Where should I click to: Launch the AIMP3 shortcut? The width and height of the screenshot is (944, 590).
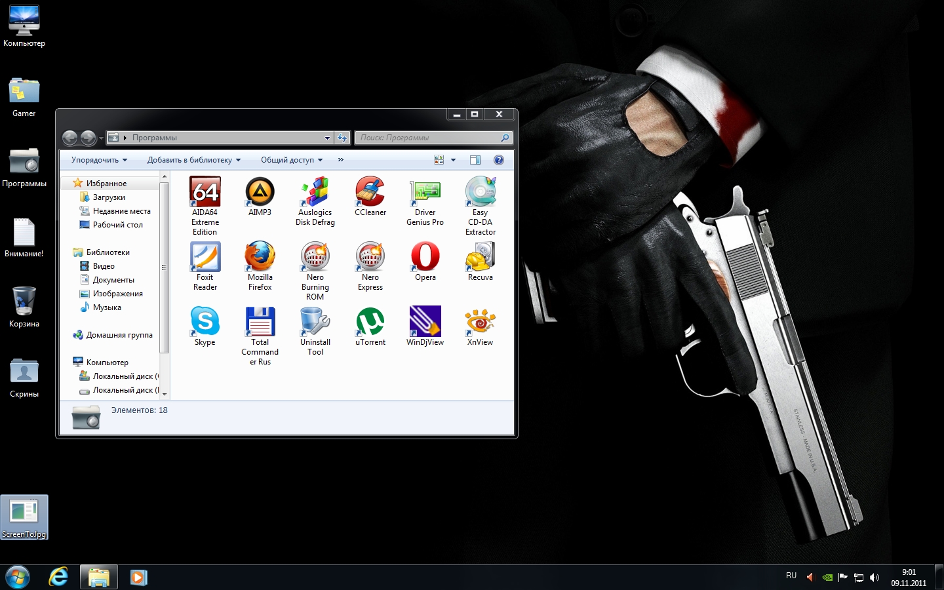[260, 196]
